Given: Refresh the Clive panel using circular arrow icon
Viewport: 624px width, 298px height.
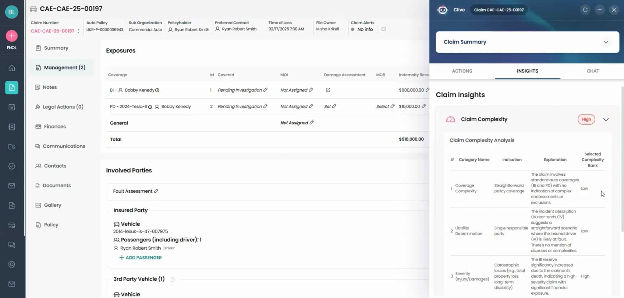Looking at the screenshot, I should [x=585, y=9].
